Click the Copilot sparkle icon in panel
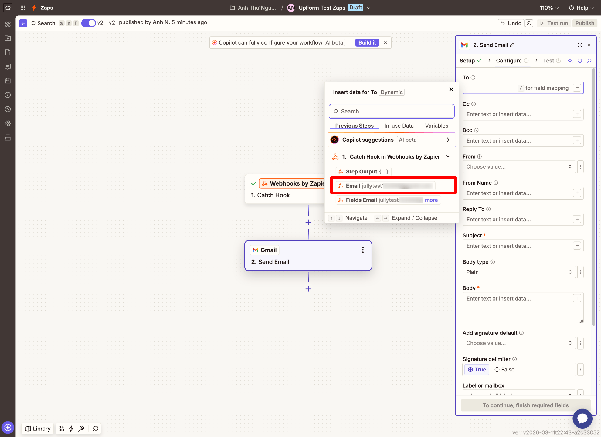The image size is (601, 437). [x=570, y=61]
